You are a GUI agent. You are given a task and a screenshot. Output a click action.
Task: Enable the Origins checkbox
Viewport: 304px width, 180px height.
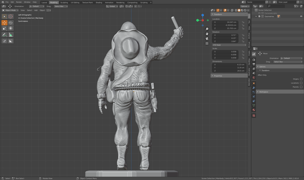click(x=301, y=79)
